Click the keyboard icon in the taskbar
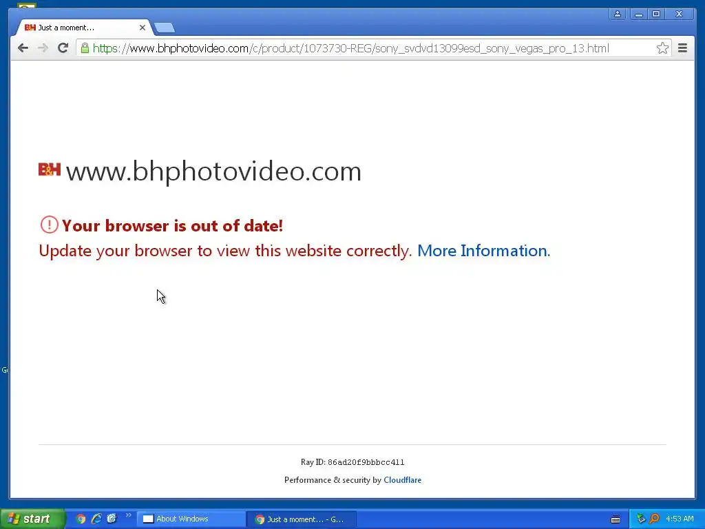Image resolution: width=705 pixels, height=529 pixels. tap(615, 519)
